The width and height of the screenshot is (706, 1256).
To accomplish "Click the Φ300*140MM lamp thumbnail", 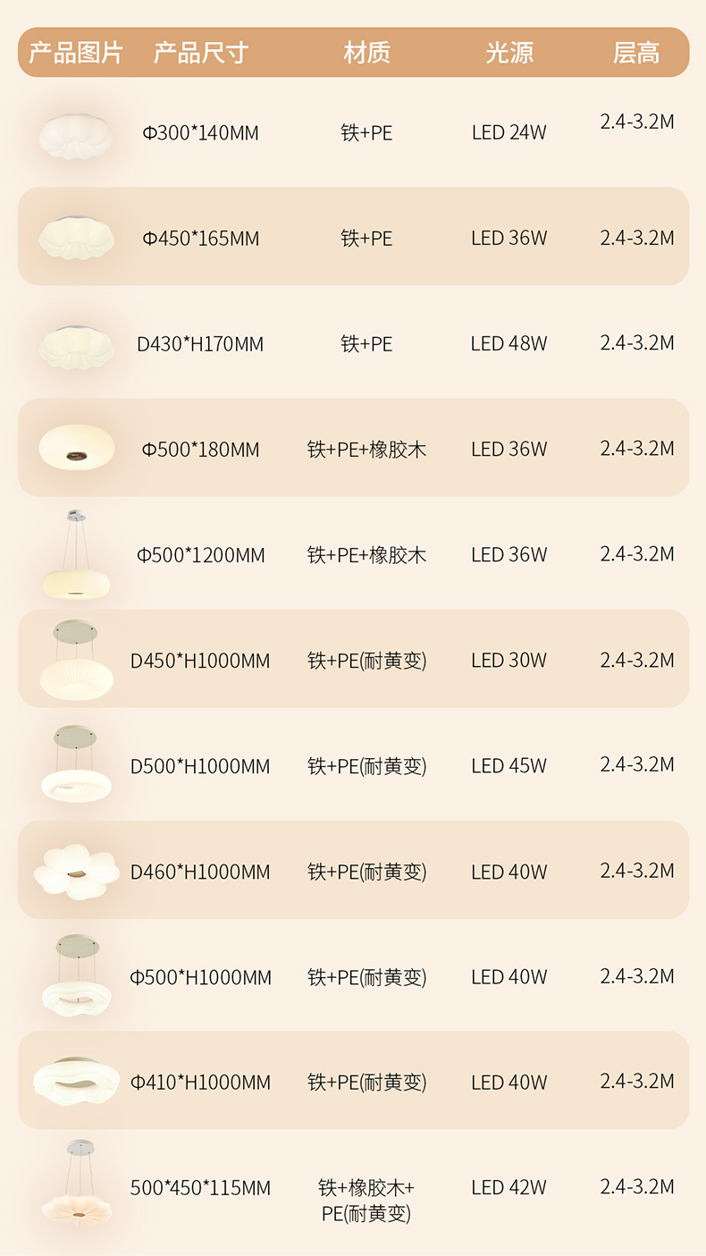I will 76,135.
